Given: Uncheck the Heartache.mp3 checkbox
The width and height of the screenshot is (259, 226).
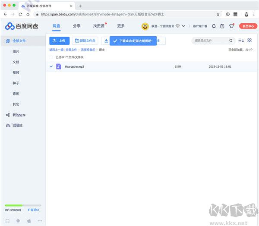Looking at the screenshot, I should [52, 67].
